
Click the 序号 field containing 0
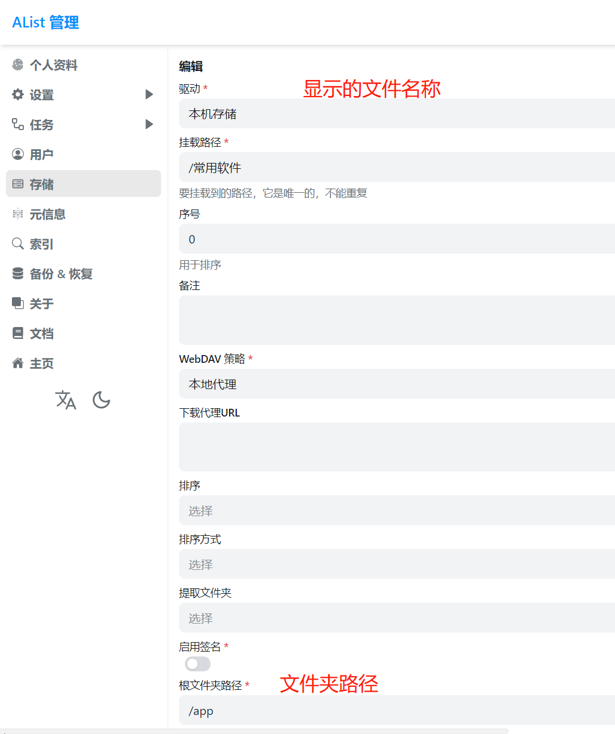(x=397, y=239)
